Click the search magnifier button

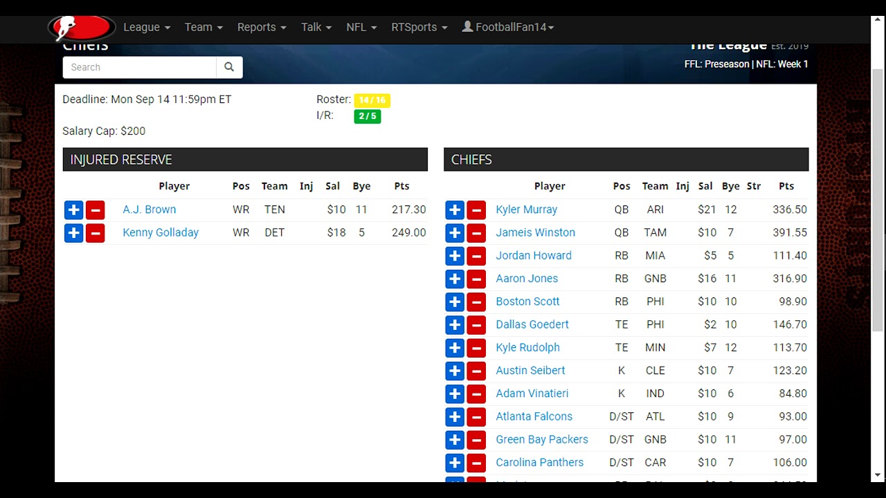[229, 67]
